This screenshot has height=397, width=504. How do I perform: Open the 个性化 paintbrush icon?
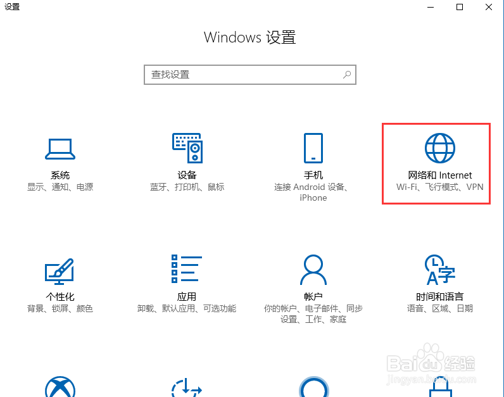click(60, 272)
